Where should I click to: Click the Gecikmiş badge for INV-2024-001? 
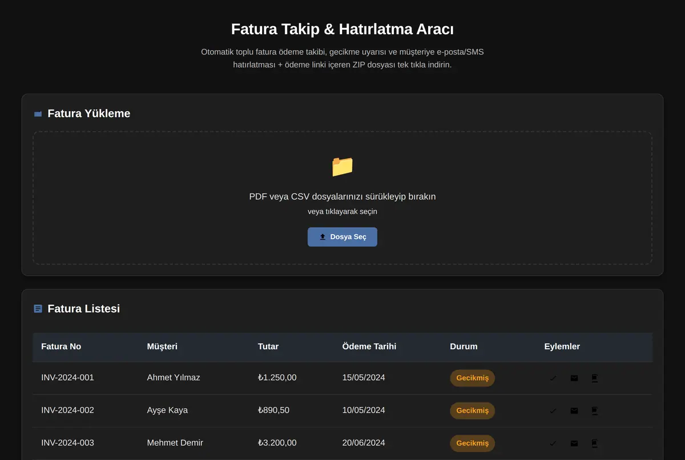coord(473,378)
